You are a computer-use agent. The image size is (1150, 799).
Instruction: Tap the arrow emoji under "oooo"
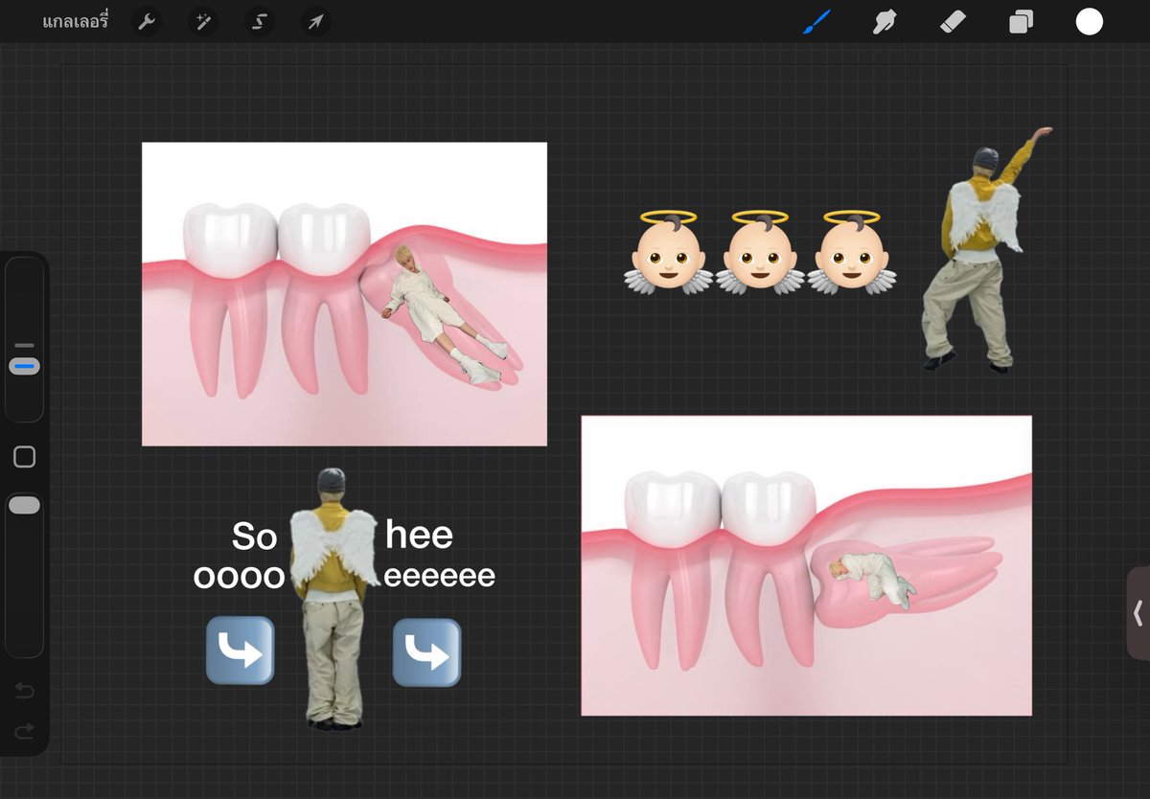tap(241, 651)
